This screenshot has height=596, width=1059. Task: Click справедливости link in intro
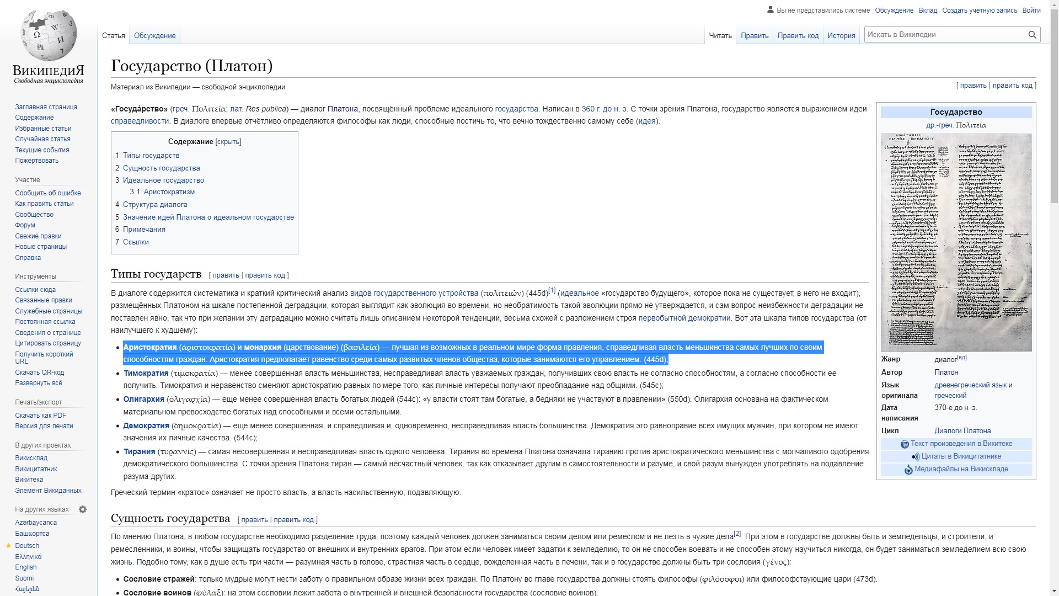tap(140, 121)
